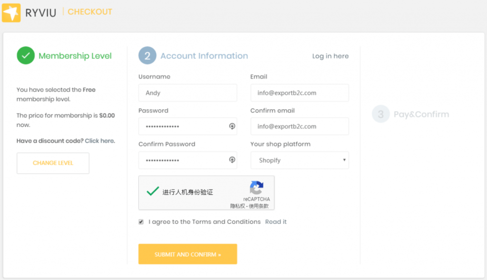
Task: Click the Confirm email input field
Action: point(299,126)
